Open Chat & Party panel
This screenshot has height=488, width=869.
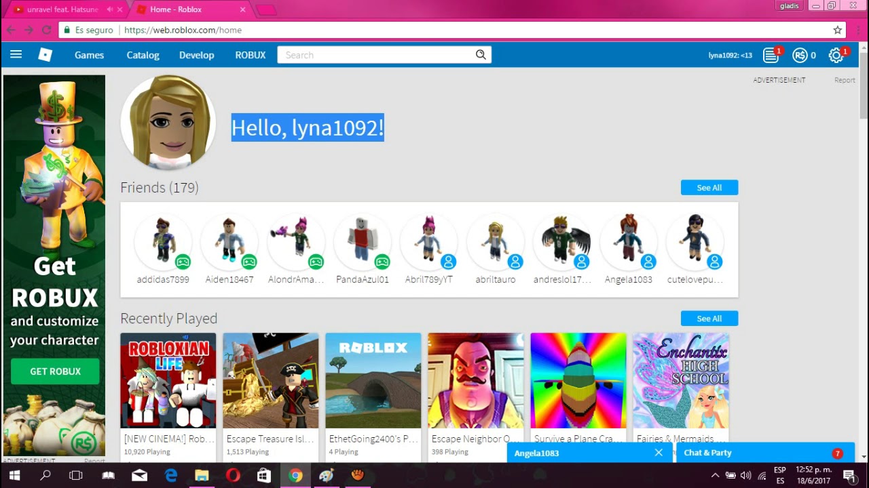coord(765,453)
